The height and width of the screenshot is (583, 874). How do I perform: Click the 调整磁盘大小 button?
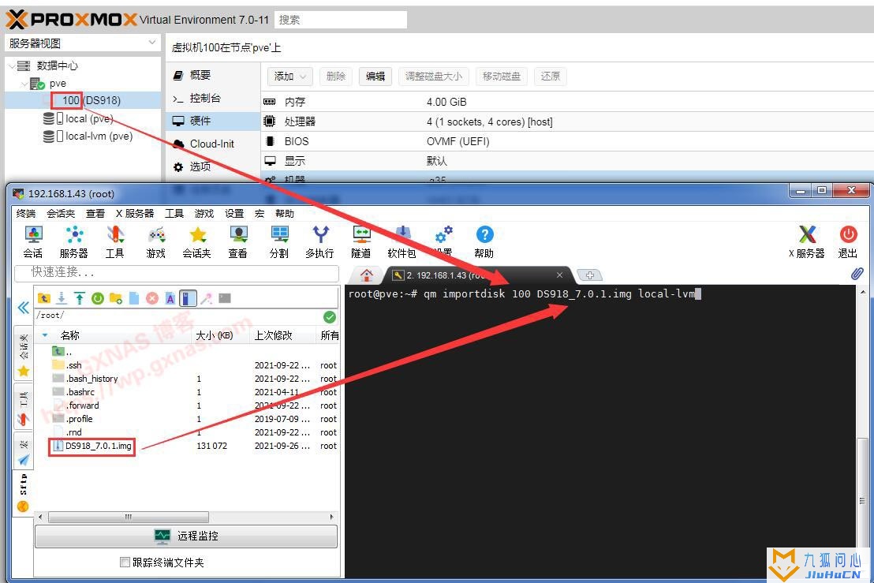(x=433, y=77)
